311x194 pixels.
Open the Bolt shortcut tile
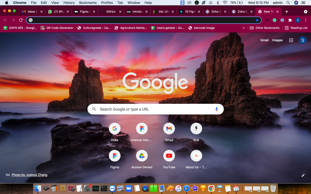(x=196, y=129)
